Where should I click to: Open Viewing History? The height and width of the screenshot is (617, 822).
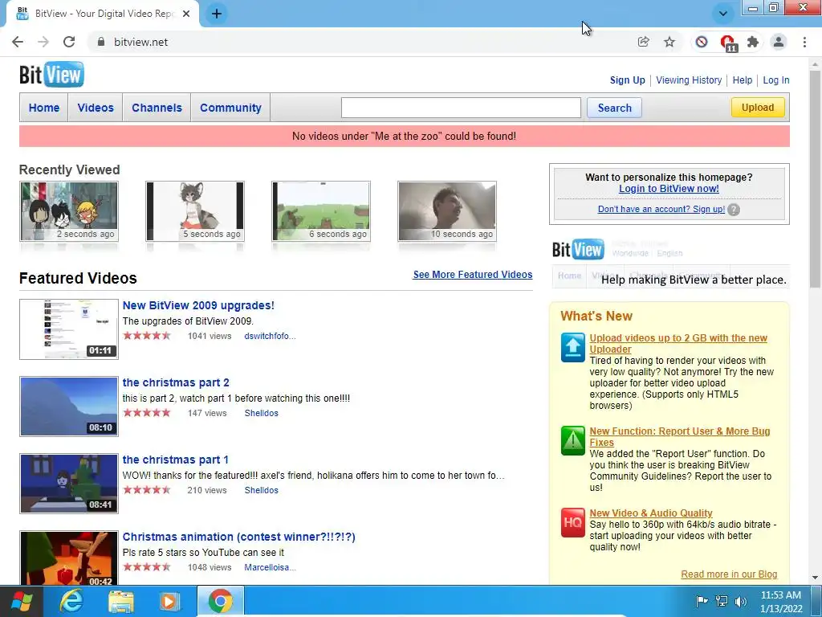tap(689, 80)
